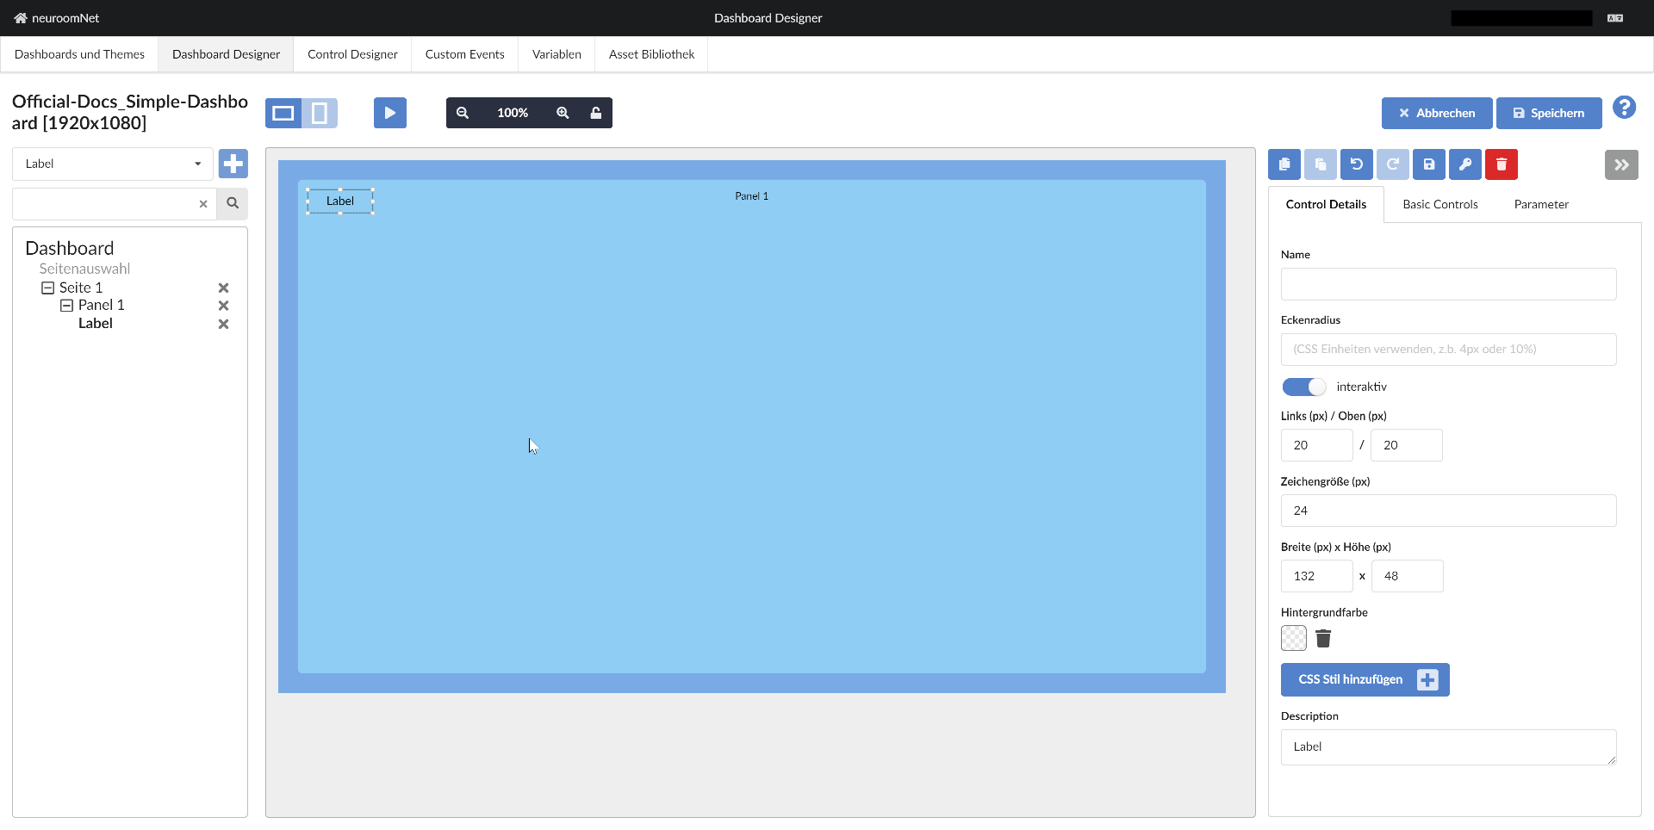Click the delete icon next to Hintergrundfarbe swatch
The height and width of the screenshot is (830, 1654).
click(1324, 638)
